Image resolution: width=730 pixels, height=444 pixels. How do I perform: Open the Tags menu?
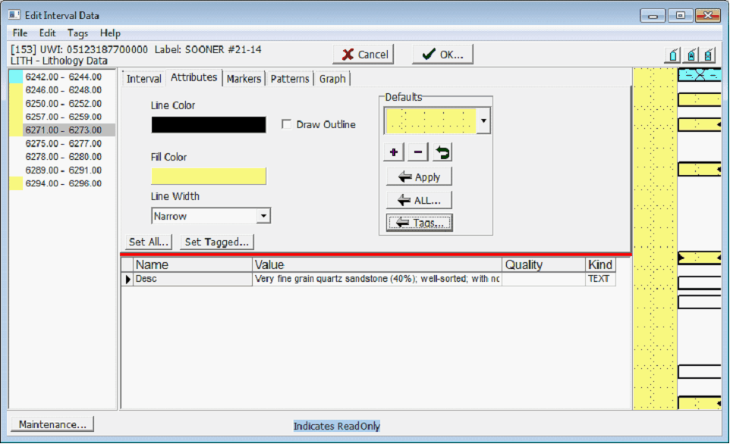click(x=77, y=33)
